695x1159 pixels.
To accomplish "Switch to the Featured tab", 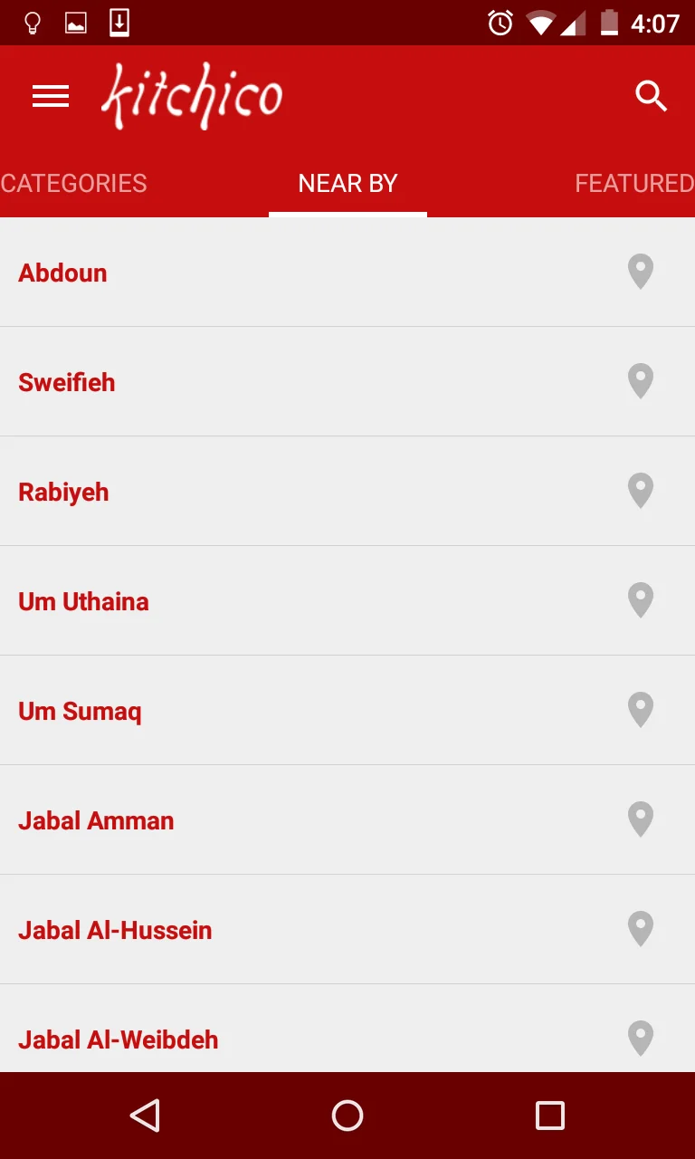I will [634, 183].
